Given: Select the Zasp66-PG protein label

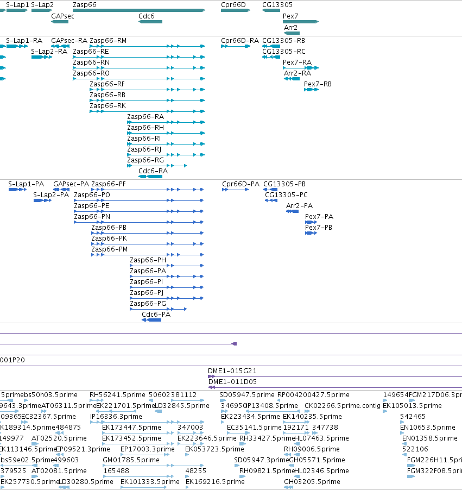Looking at the screenshot, I should point(148,304).
